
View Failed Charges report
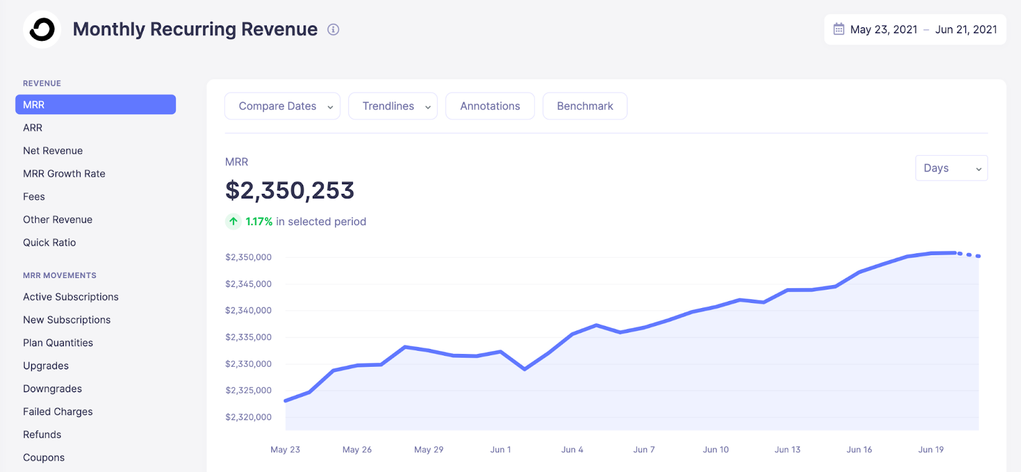pos(57,411)
